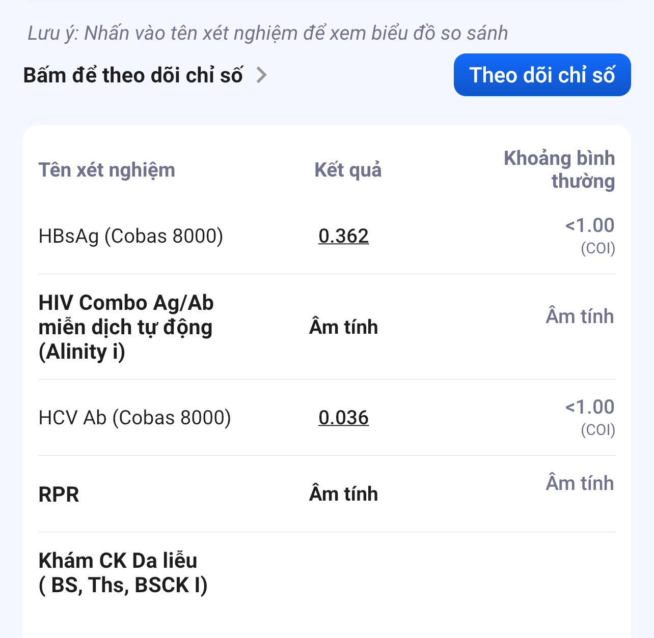Open the HCV Ab (Cobas 8000) test name

[134, 418]
